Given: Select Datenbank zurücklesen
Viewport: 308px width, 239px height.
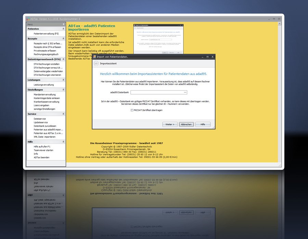Looking at the screenshot, I should (x=45, y=126).
